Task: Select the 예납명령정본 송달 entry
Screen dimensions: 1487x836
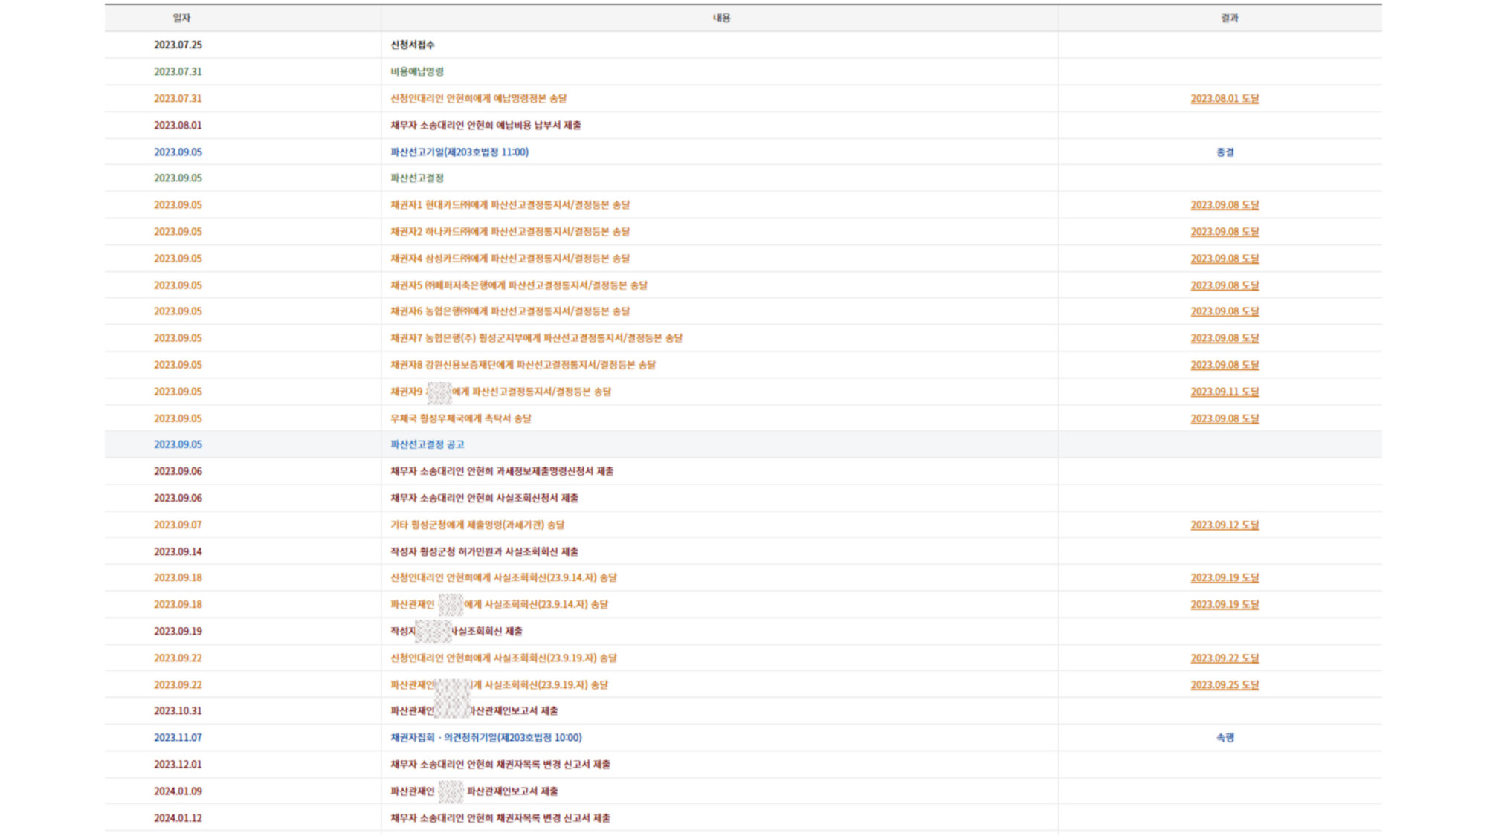Action: (479, 98)
